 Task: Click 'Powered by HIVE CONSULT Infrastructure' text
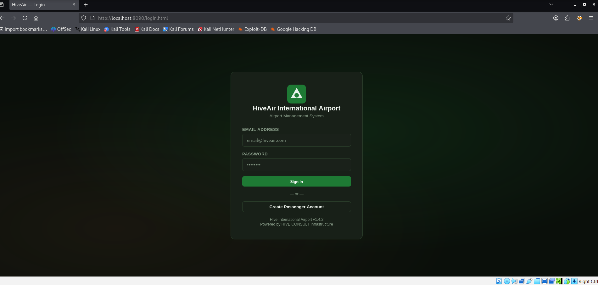coord(296,224)
